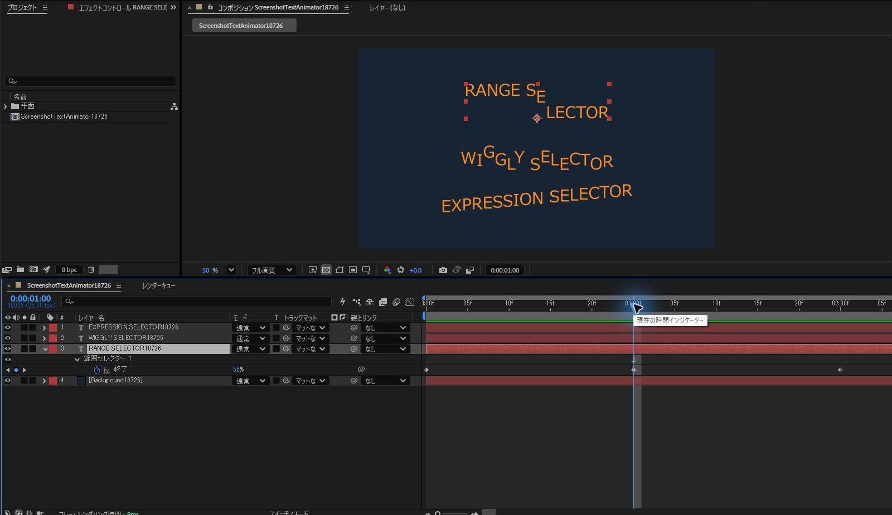Image resolution: width=892 pixels, height=515 pixels.
Task: Open parent link dropdown for Background18726 layer
Action: [x=385, y=381]
